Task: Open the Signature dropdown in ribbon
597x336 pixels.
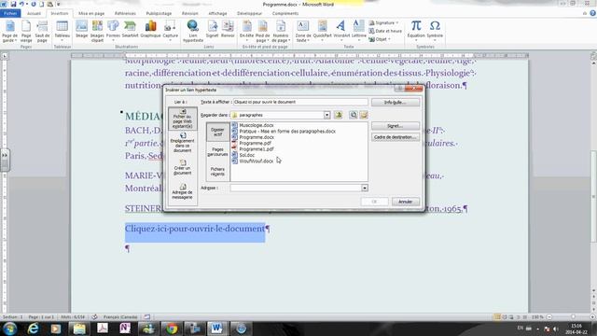Action: click(383, 22)
